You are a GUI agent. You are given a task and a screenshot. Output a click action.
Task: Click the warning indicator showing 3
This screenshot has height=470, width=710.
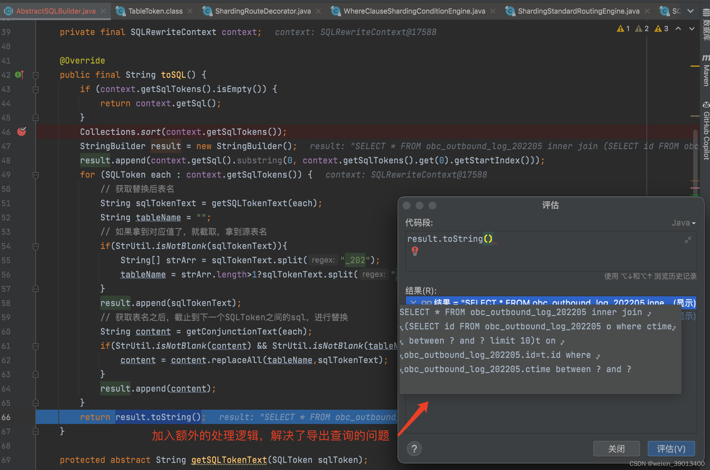[661, 29]
